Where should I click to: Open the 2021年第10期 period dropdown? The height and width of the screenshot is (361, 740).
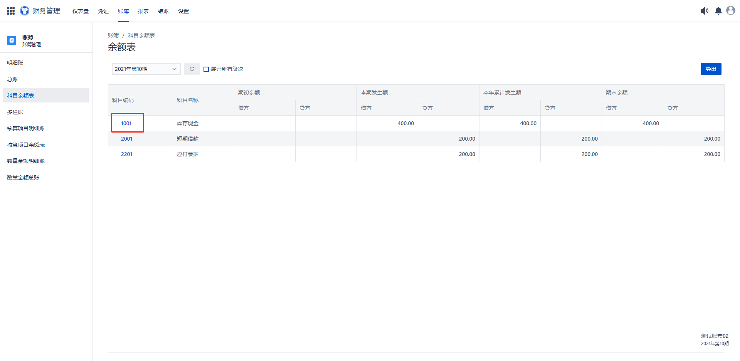(146, 69)
